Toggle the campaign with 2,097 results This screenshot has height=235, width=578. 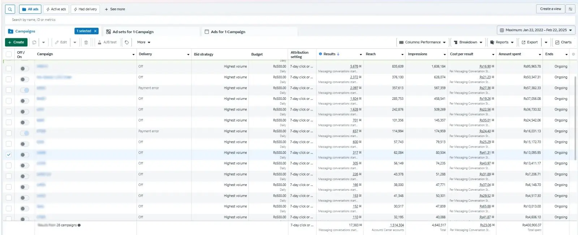click(x=24, y=90)
